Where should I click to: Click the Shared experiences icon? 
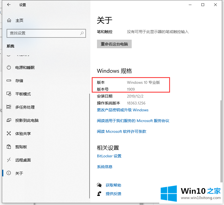pyautogui.click(x=9, y=133)
